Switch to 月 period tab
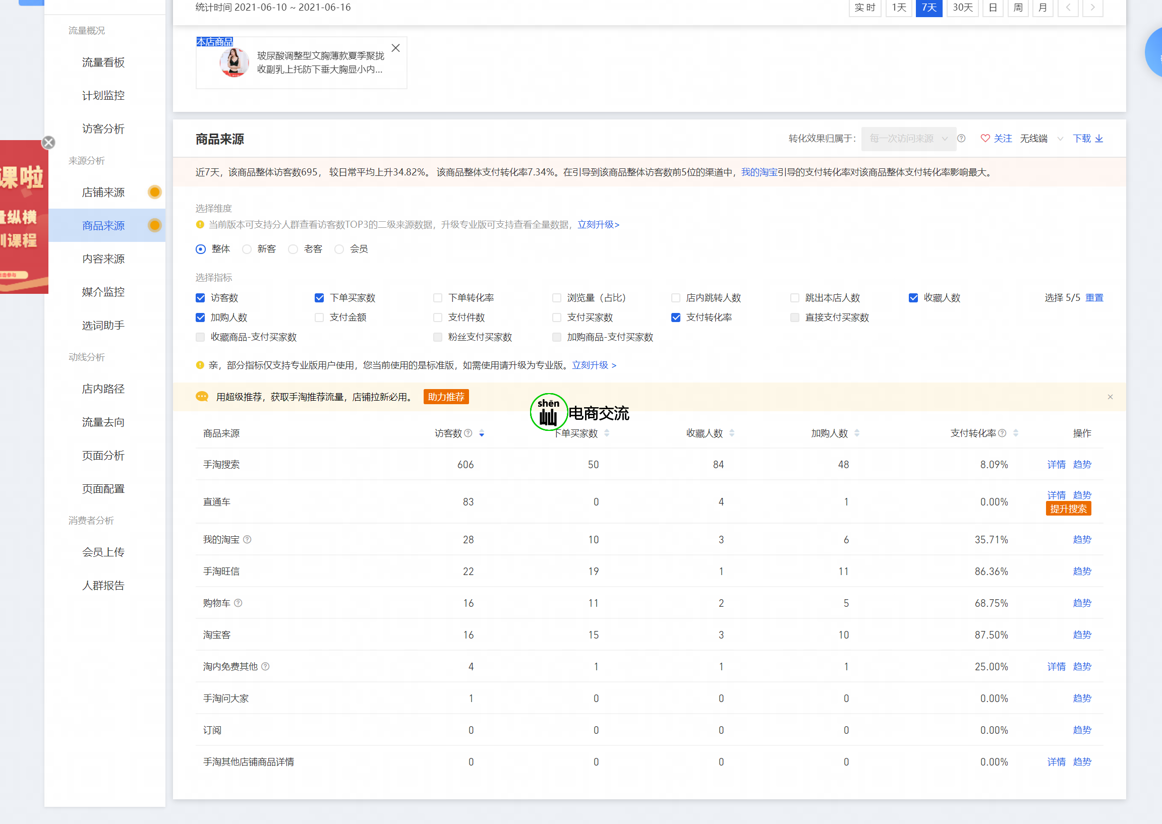Screen dimensions: 1162x824 [x=1042, y=8]
